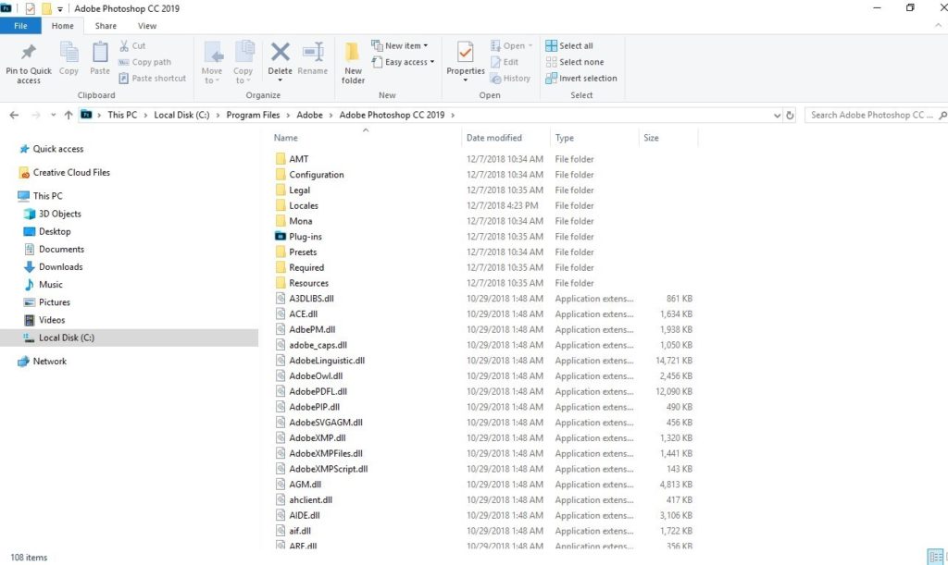Refresh the current folder view

[790, 116]
